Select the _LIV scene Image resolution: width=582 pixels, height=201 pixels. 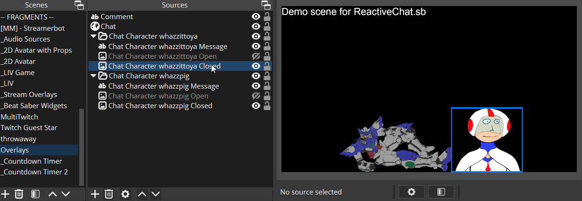point(39,83)
